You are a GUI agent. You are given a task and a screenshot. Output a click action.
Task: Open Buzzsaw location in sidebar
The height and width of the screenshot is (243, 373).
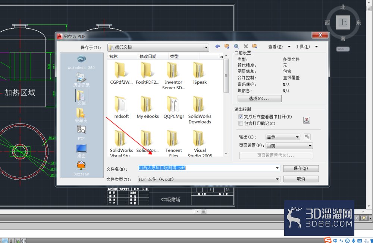coord(81,169)
